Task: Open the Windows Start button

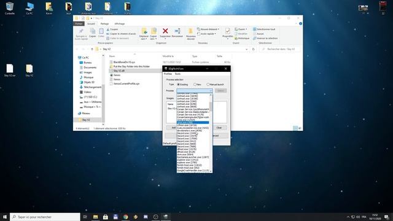Action: click(x=5, y=217)
